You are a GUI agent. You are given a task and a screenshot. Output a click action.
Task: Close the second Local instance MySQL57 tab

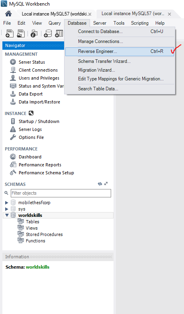169,14
